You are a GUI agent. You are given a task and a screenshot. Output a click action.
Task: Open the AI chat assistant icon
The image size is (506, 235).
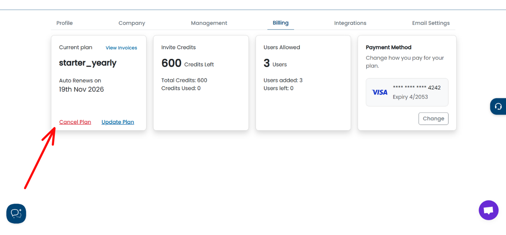coord(16,214)
